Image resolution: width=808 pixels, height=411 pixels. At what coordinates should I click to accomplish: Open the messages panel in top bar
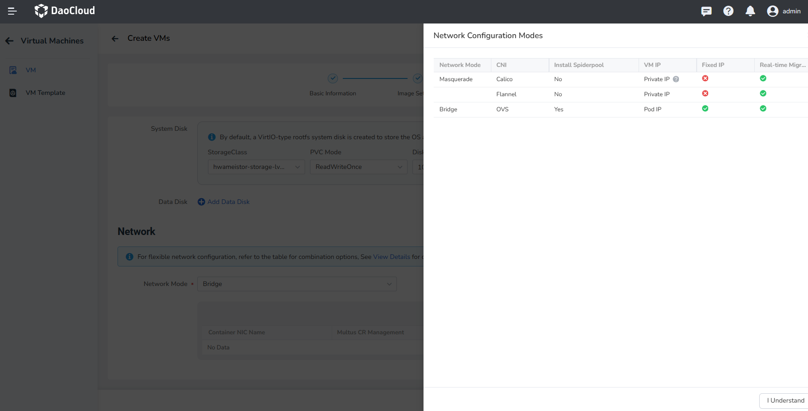(x=706, y=11)
